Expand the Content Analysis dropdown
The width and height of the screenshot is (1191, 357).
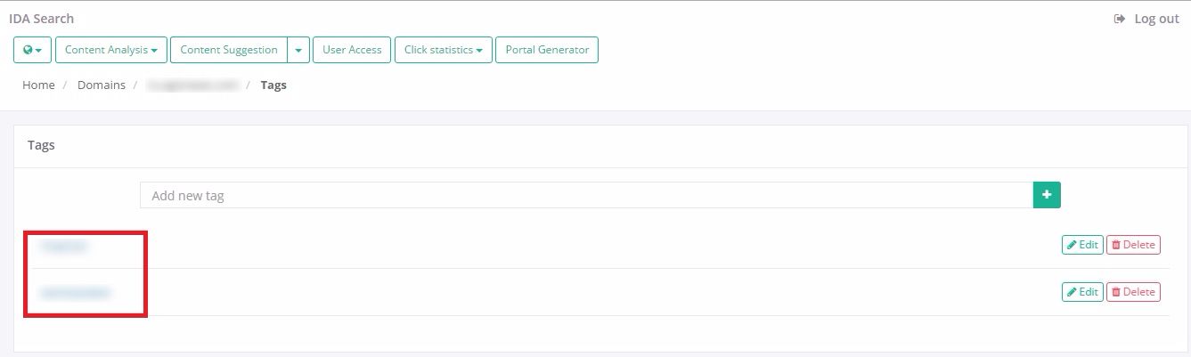coord(111,50)
